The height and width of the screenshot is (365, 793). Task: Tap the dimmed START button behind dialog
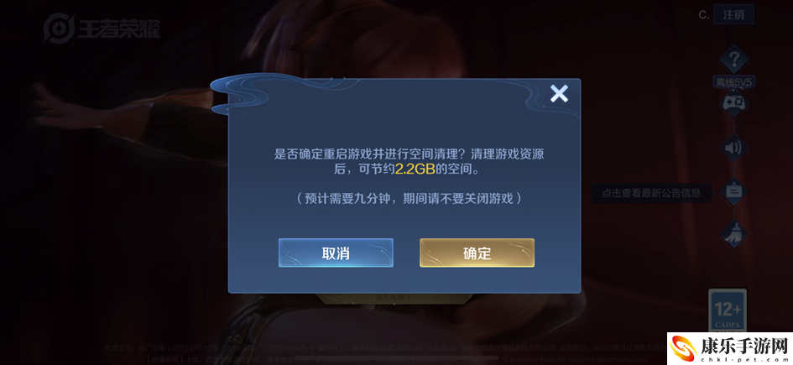click(x=394, y=297)
